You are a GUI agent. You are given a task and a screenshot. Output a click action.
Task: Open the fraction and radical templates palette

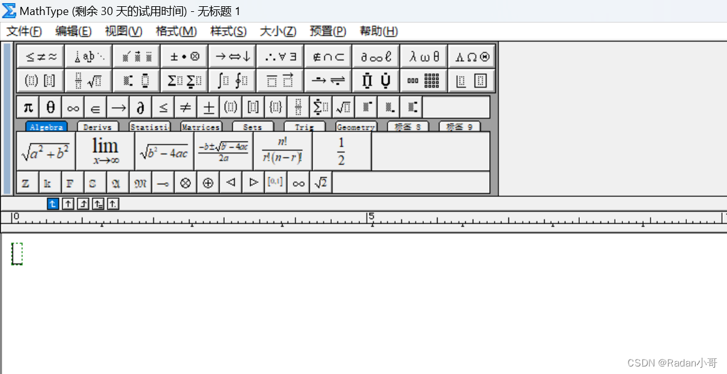(88, 81)
